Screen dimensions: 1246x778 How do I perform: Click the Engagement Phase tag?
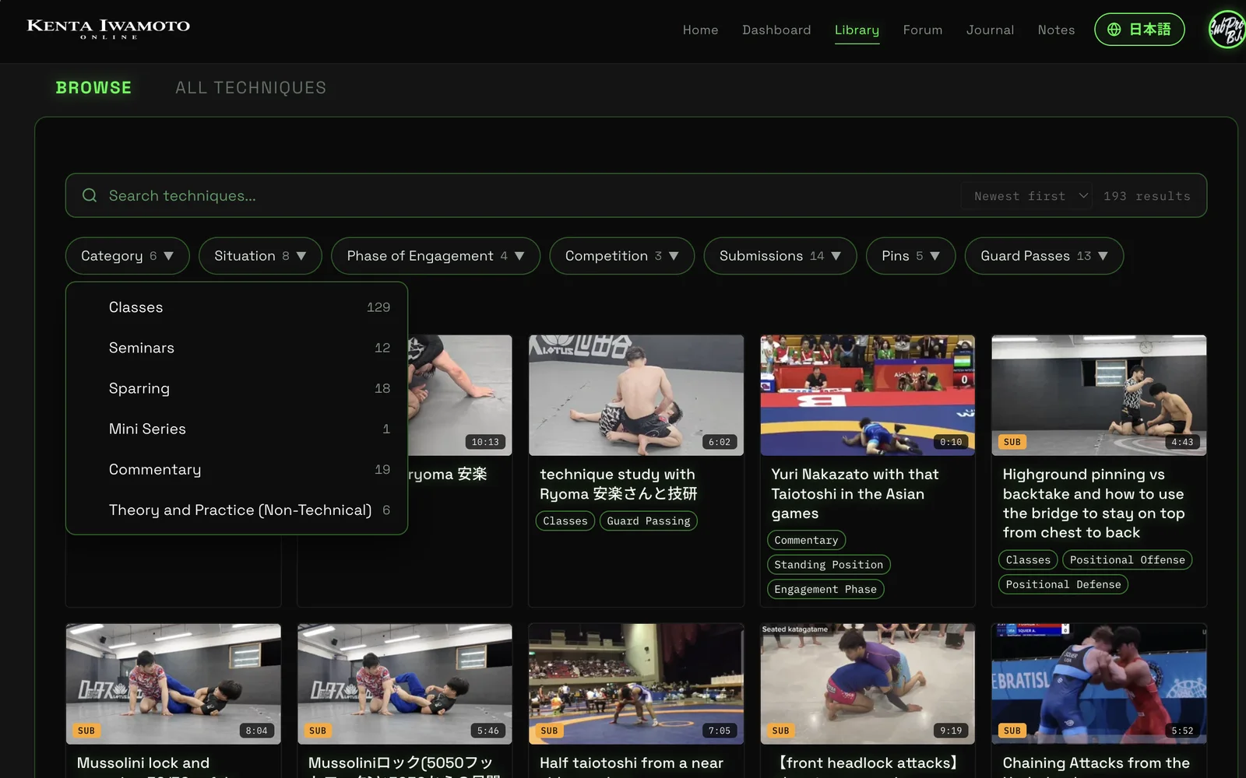(x=825, y=589)
